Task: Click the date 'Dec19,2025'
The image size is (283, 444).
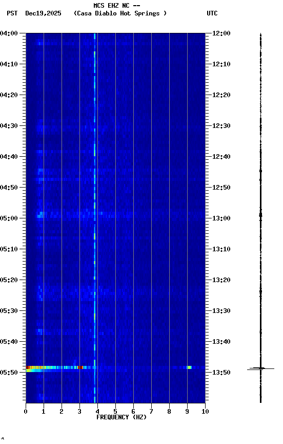Action: tap(43, 13)
